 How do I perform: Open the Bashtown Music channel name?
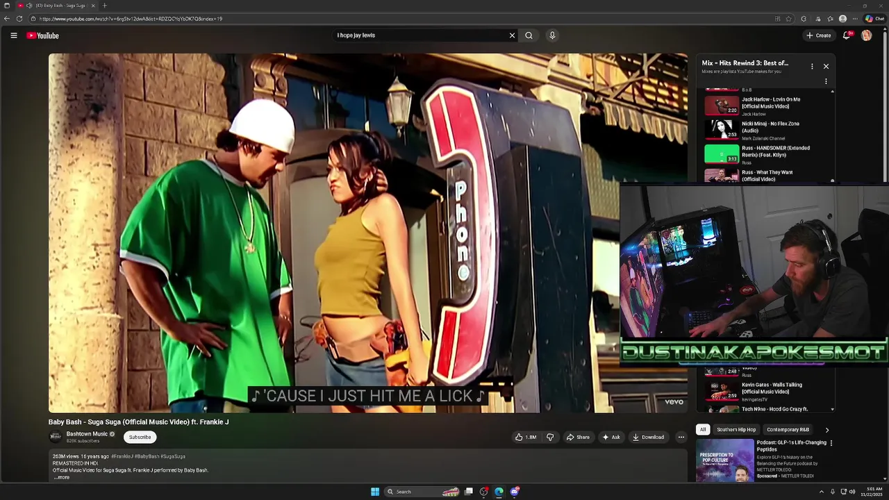click(x=87, y=434)
